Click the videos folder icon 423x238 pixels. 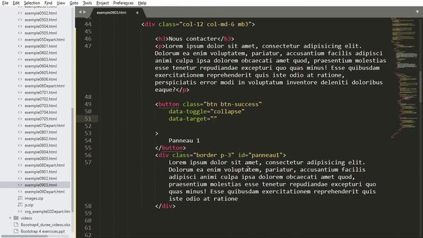point(16,218)
